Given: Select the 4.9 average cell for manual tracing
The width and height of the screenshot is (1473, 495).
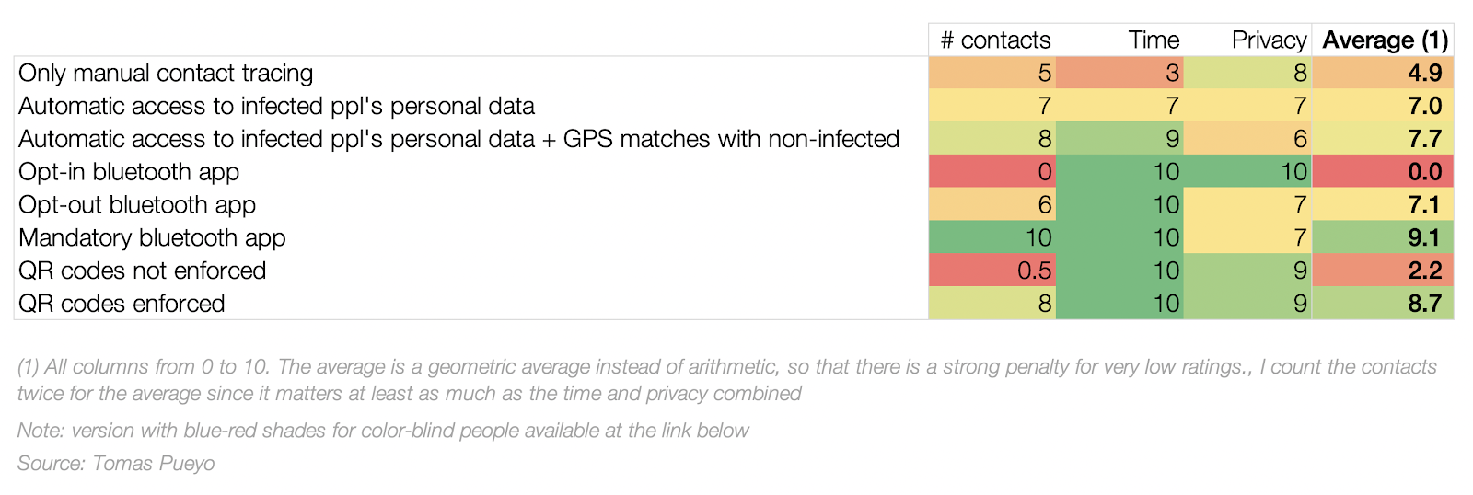Looking at the screenshot, I should tap(1382, 73).
